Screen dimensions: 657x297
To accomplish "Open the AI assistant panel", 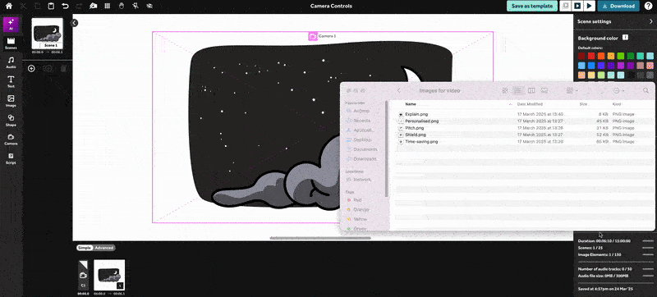I will (x=11, y=25).
